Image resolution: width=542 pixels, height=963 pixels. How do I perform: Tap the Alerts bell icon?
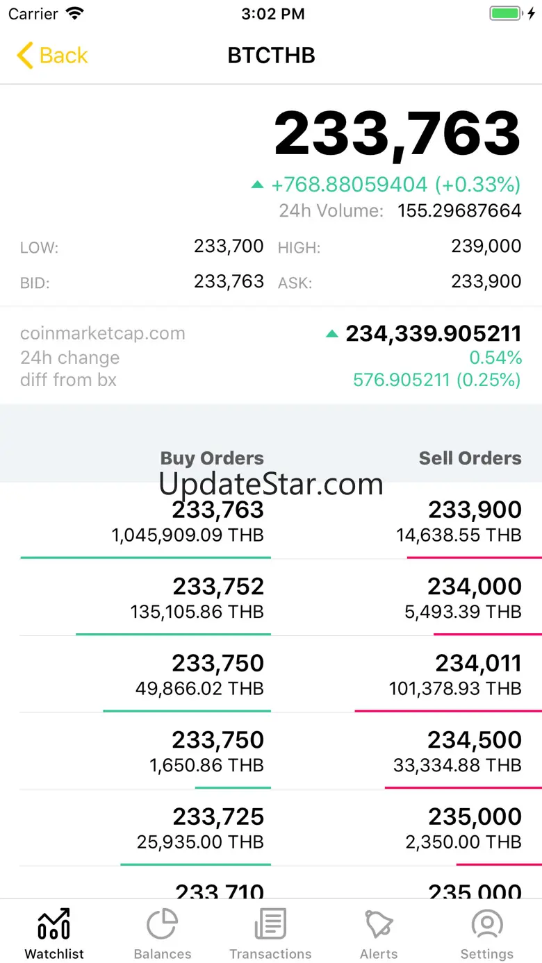[379, 925]
